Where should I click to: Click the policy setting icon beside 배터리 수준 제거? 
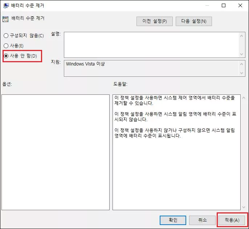click(5, 19)
